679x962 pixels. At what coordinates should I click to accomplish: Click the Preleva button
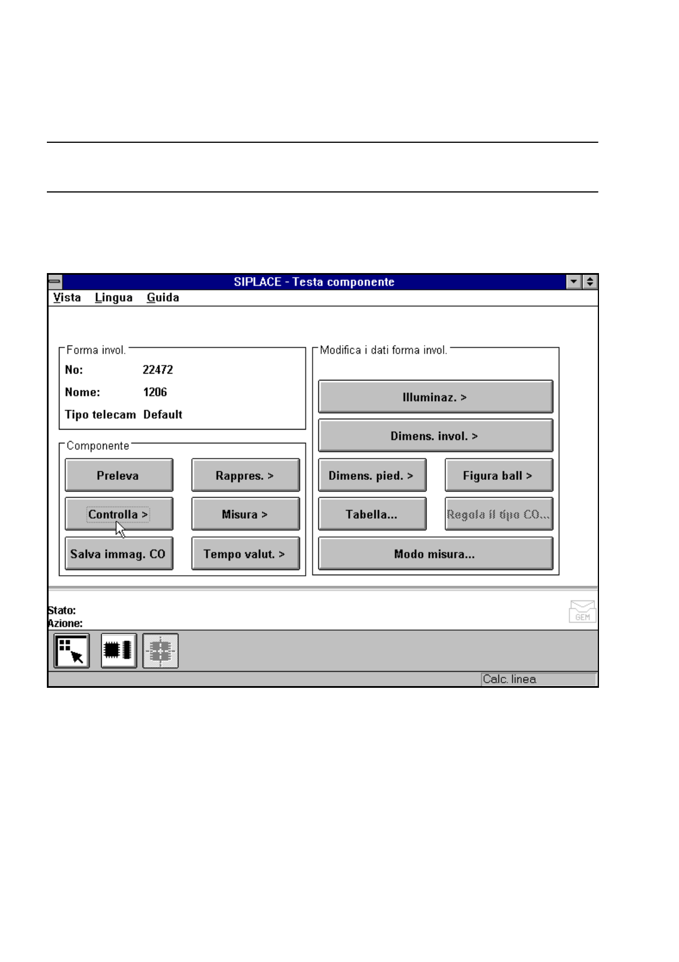[x=119, y=475]
